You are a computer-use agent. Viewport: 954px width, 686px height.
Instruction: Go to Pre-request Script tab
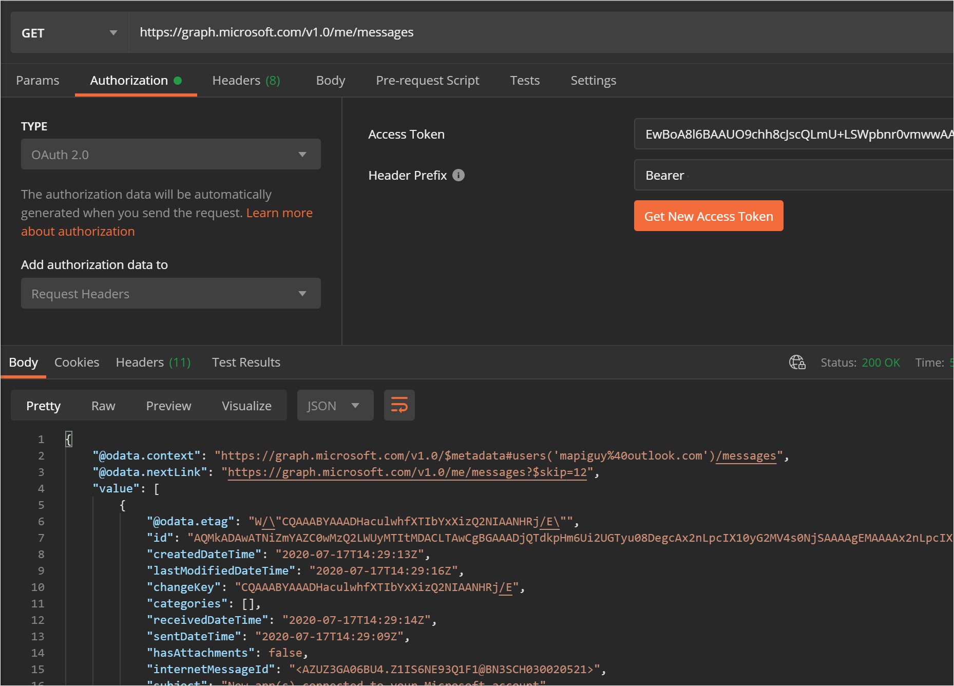click(x=427, y=81)
